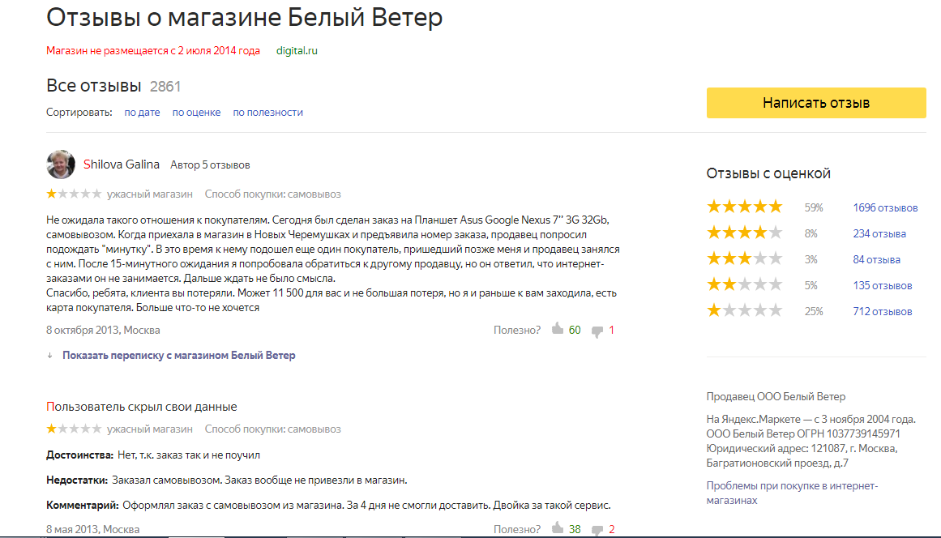Open the 712 отзывов one-star link

[x=882, y=311]
